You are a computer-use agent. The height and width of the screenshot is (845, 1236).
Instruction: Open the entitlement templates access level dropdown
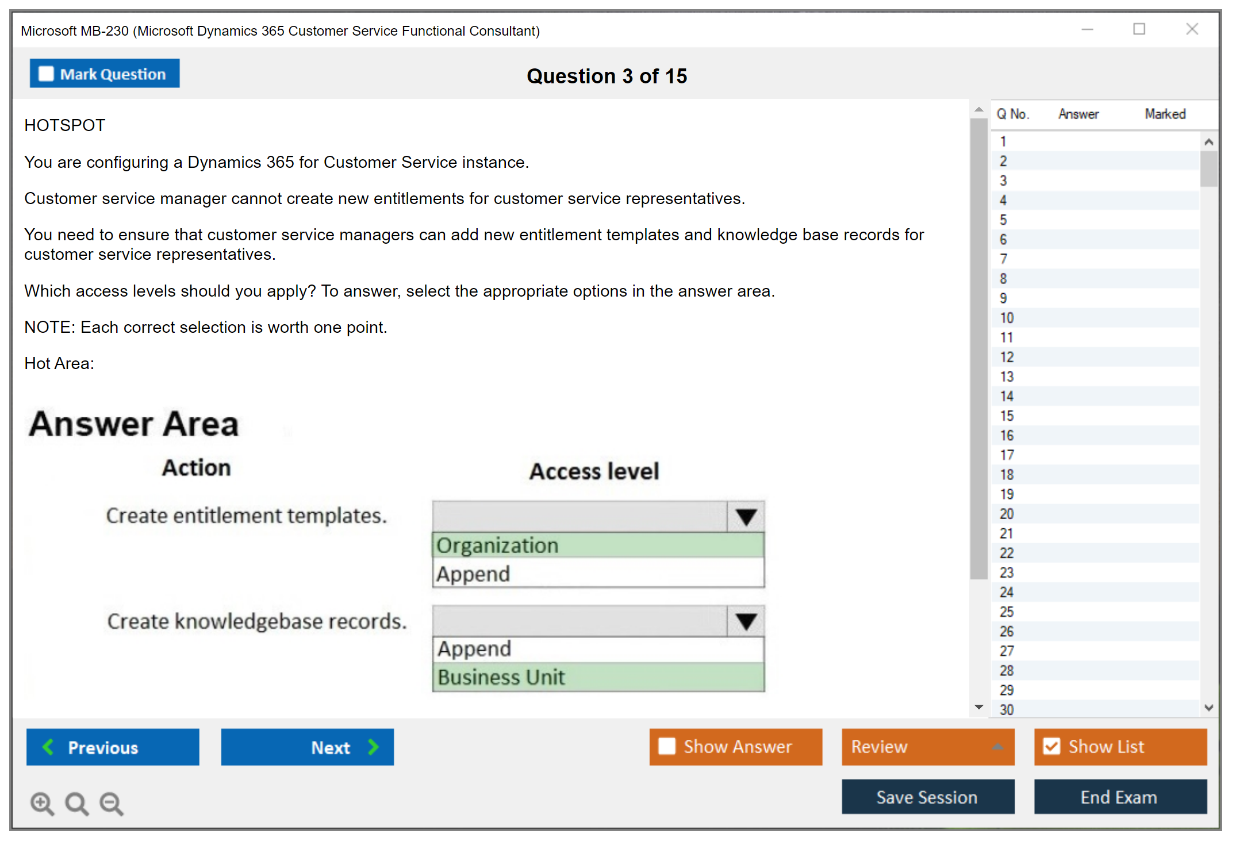tap(746, 517)
